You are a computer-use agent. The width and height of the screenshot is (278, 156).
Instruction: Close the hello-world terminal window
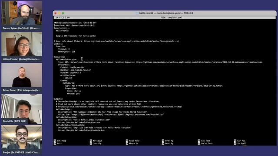point(55,13)
